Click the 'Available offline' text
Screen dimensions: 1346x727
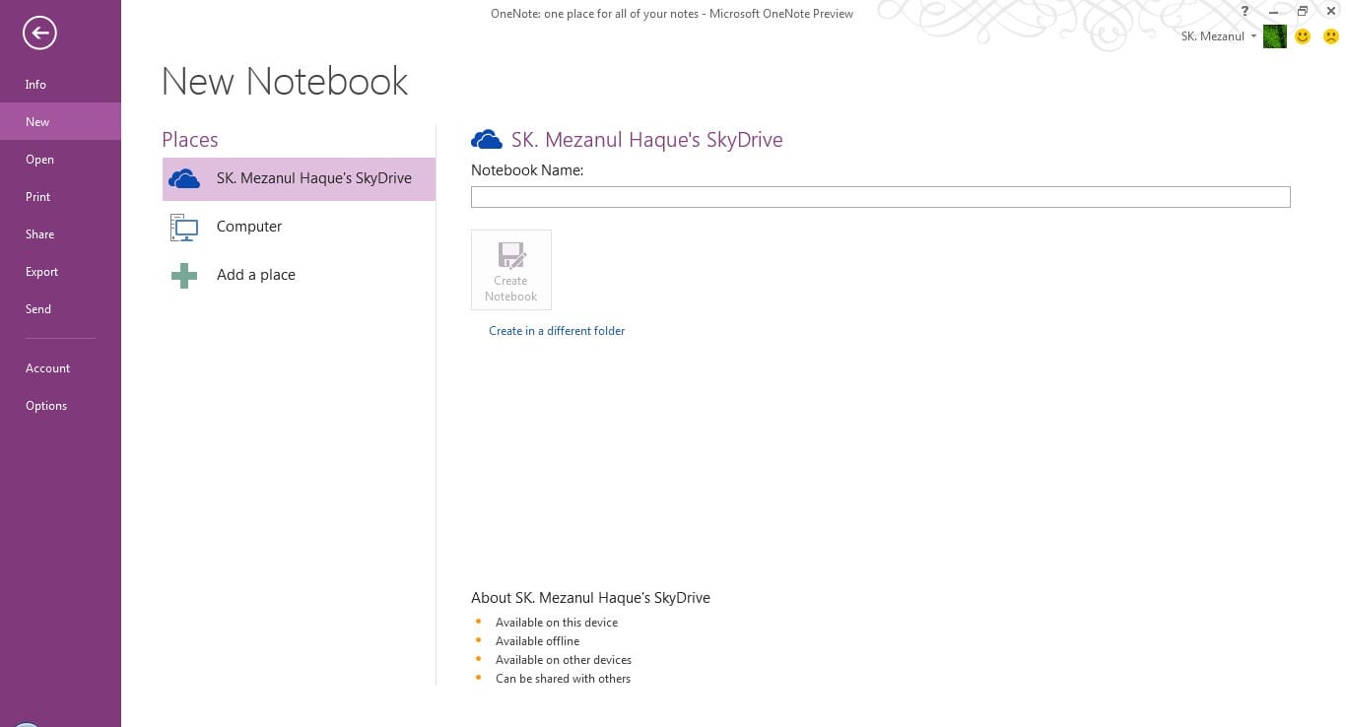pyautogui.click(x=537, y=641)
